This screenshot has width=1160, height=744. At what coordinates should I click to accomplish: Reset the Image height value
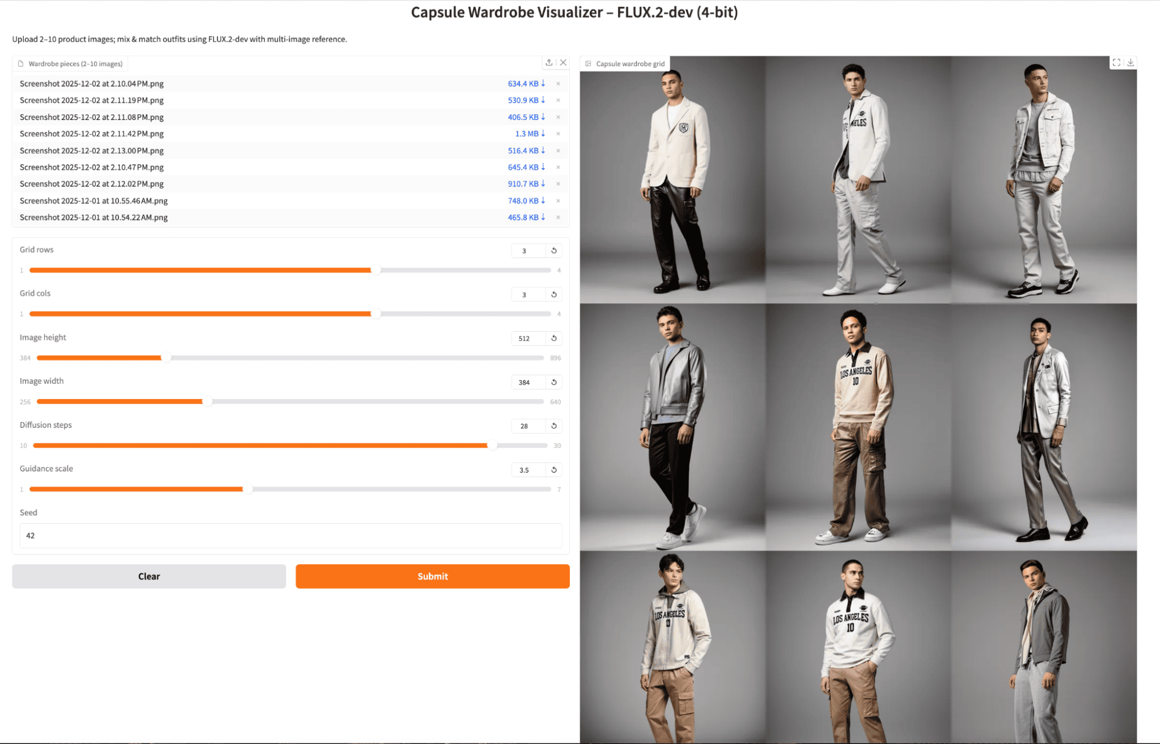[554, 339]
